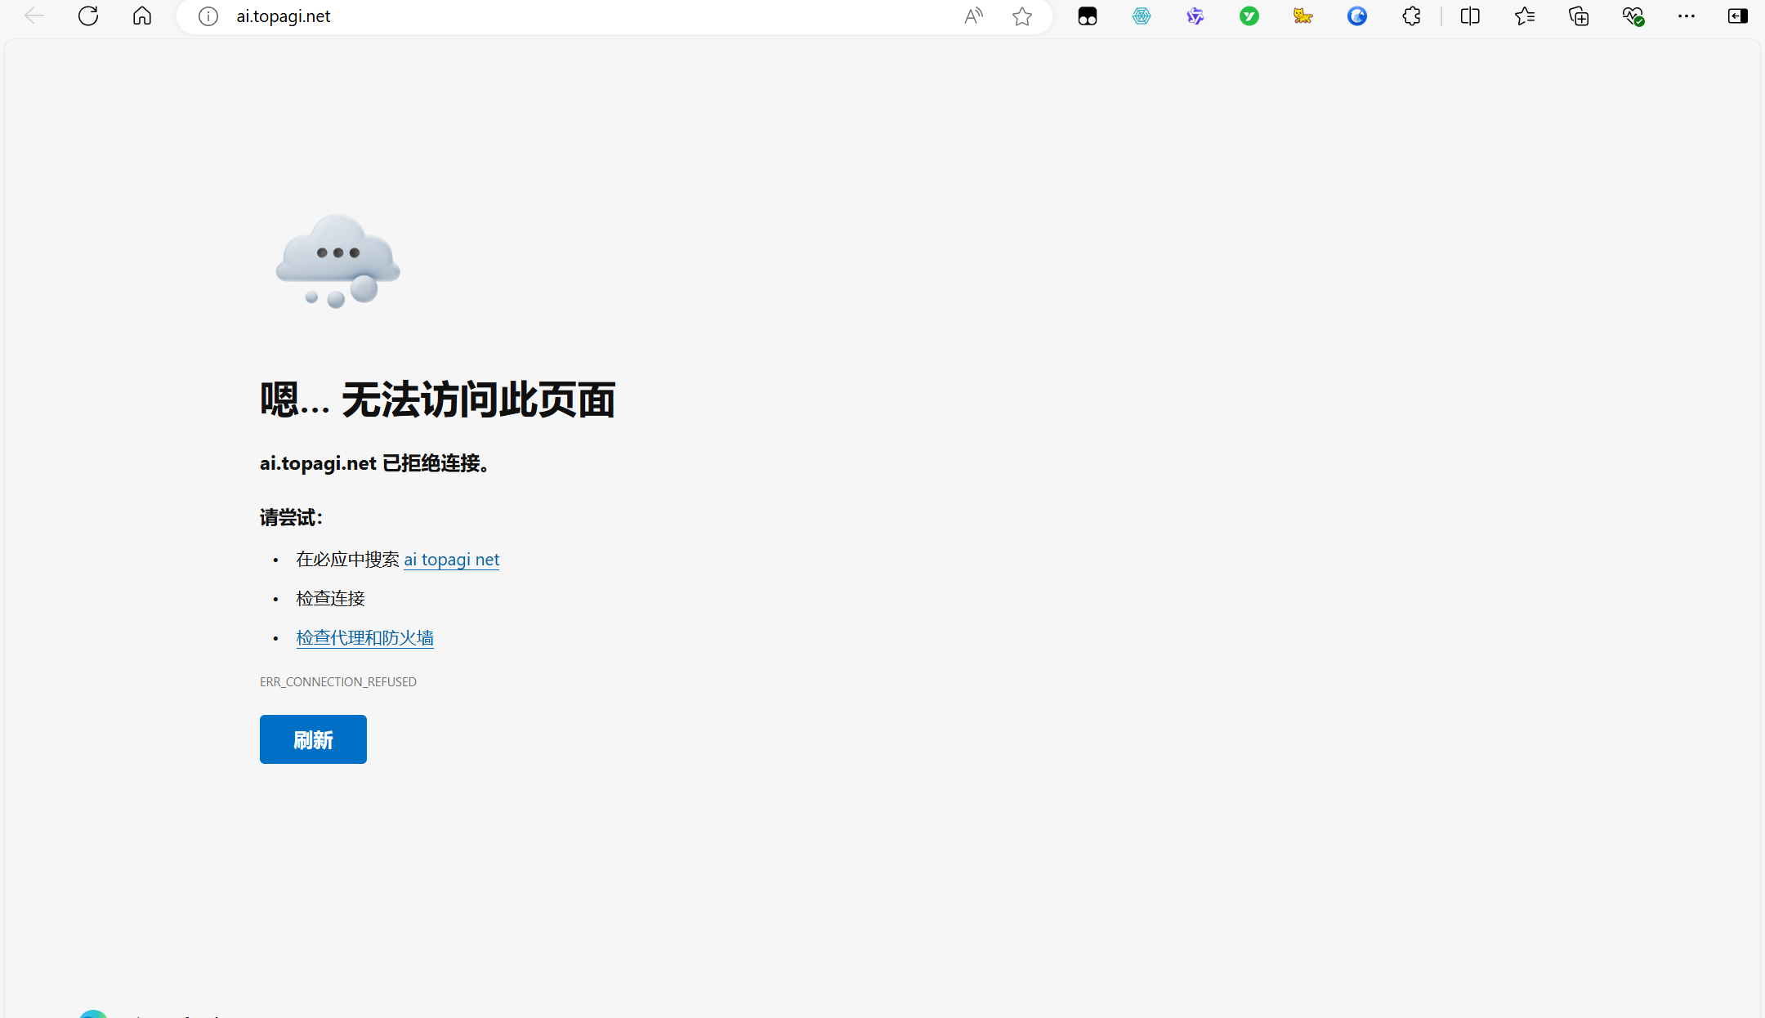The height and width of the screenshot is (1018, 1765).
Task: Open the blue circular extension icon
Action: pyautogui.click(x=1357, y=16)
